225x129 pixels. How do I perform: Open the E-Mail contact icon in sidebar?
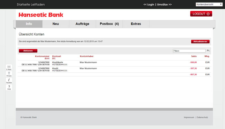click(x=9, y=68)
